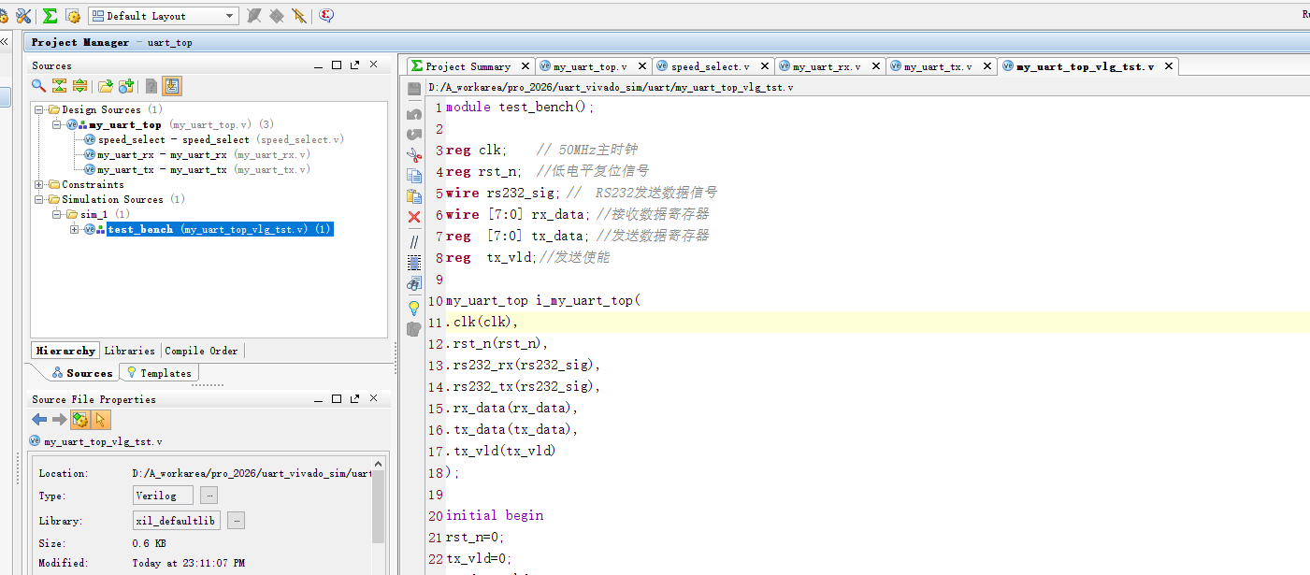Click code line 'initial begin'
The image size is (1310, 575).
click(495, 515)
